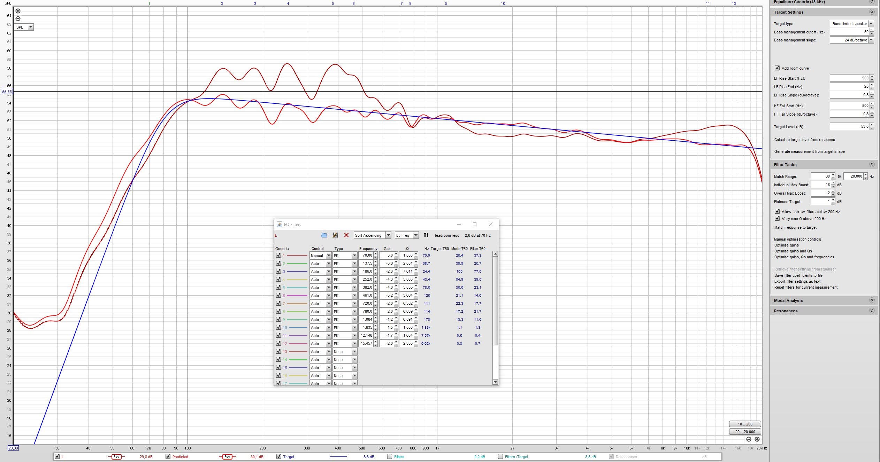Click Generate measurement from target shape
This screenshot has height=462, width=880.
(809, 152)
